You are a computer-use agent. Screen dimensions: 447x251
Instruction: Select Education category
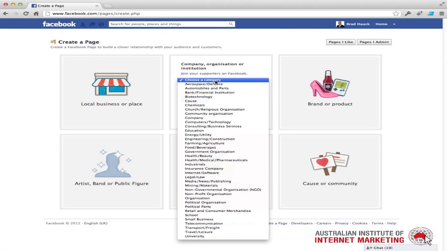[x=223, y=130]
